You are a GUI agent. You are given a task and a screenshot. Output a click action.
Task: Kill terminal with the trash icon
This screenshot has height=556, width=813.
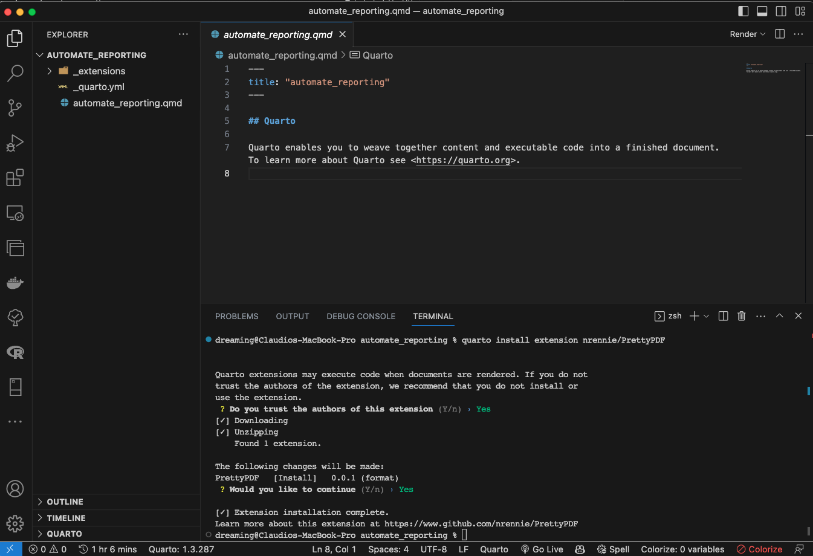click(x=741, y=316)
